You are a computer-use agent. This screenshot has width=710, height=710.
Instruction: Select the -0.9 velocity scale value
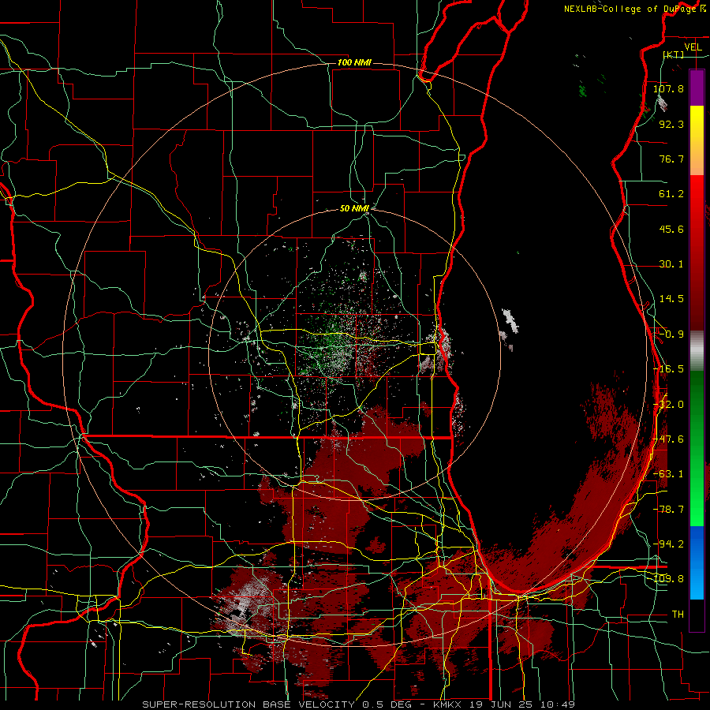click(671, 334)
